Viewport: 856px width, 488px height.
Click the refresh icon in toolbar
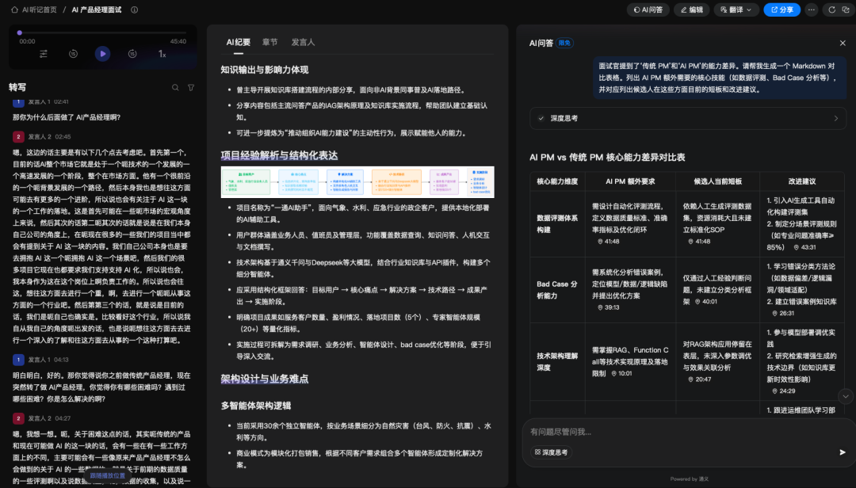pyautogui.click(x=832, y=10)
